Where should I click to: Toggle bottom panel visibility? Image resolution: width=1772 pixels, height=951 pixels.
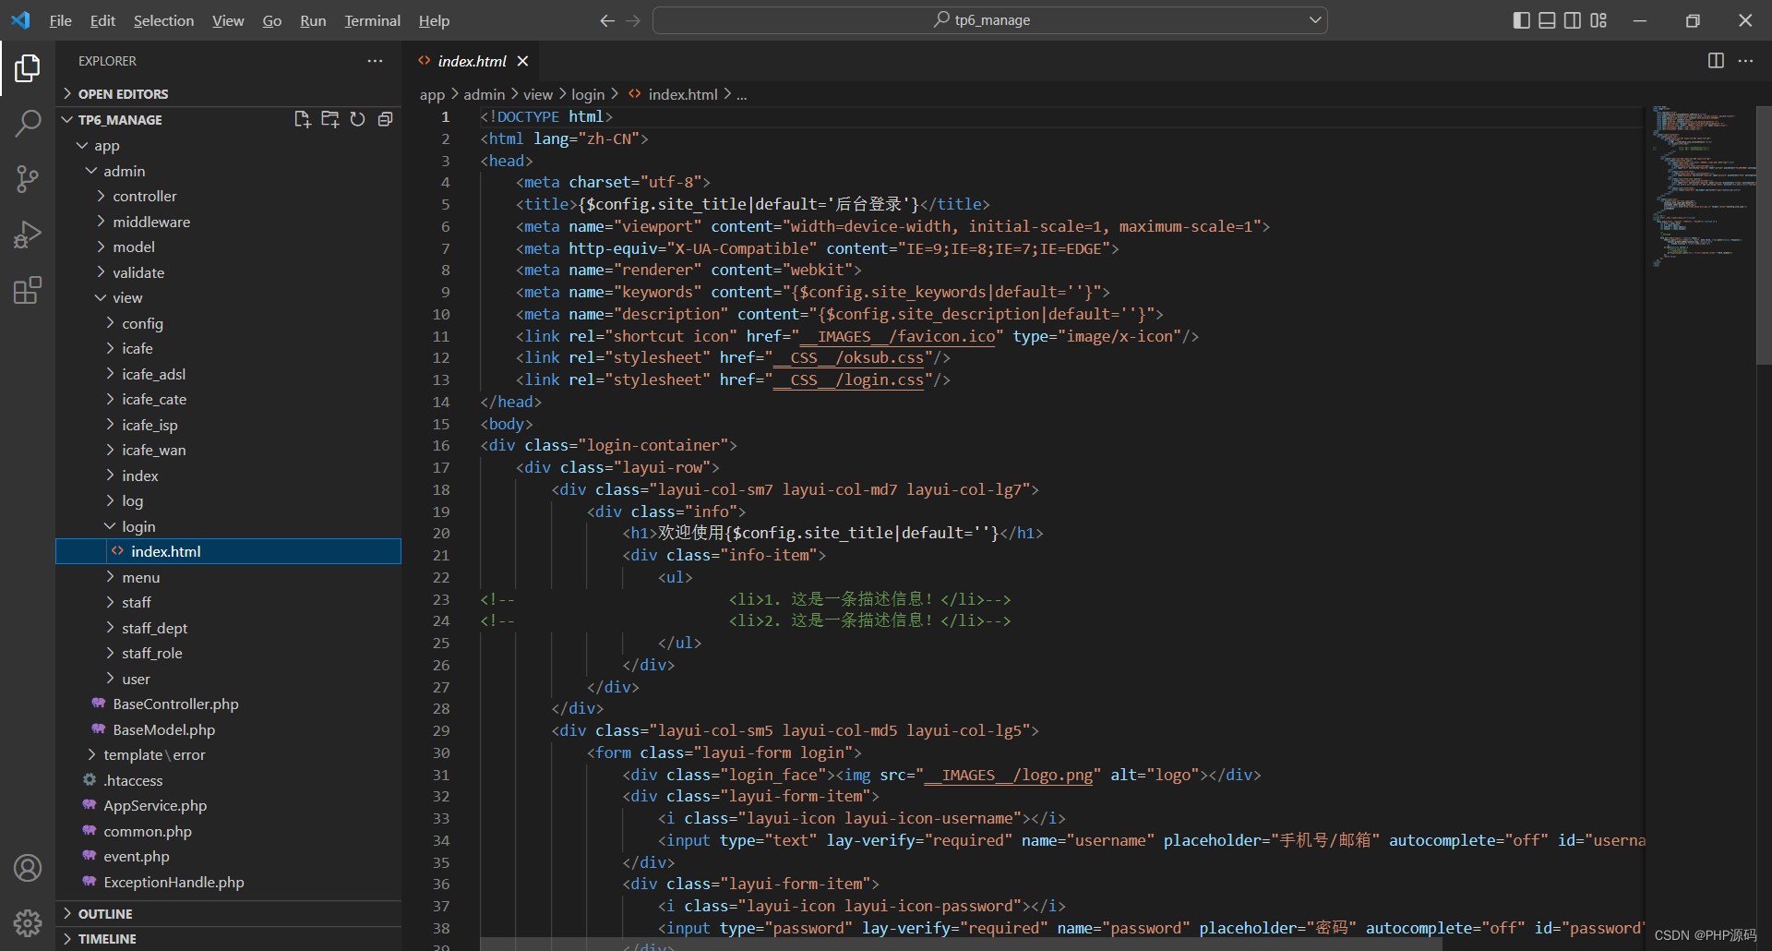pos(1547,20)
